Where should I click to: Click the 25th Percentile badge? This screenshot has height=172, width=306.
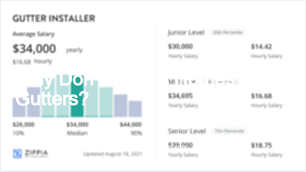click(x=228, y=32)
